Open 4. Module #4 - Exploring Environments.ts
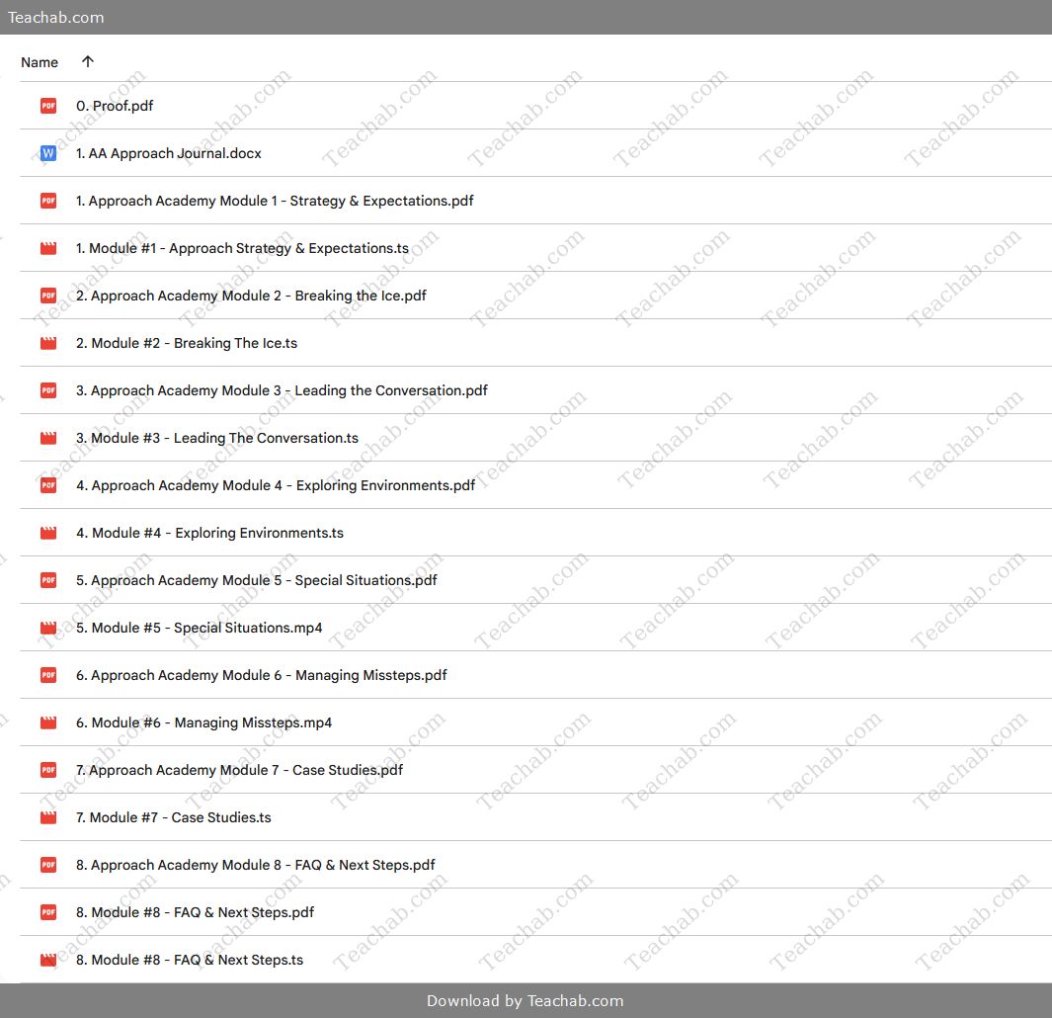 click(209, 533)
